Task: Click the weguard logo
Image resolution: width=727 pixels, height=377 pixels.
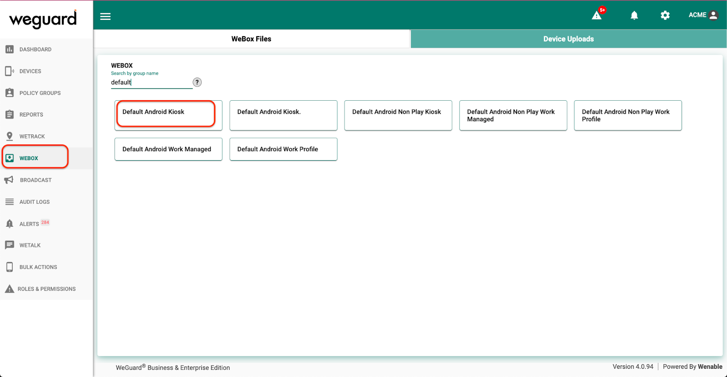Action: [43, 19]
